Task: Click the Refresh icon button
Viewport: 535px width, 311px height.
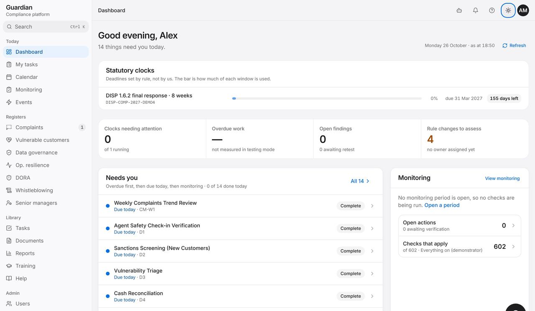Action: point(514,45)
